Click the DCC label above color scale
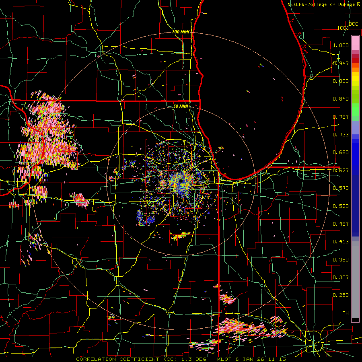 [353, 24]
